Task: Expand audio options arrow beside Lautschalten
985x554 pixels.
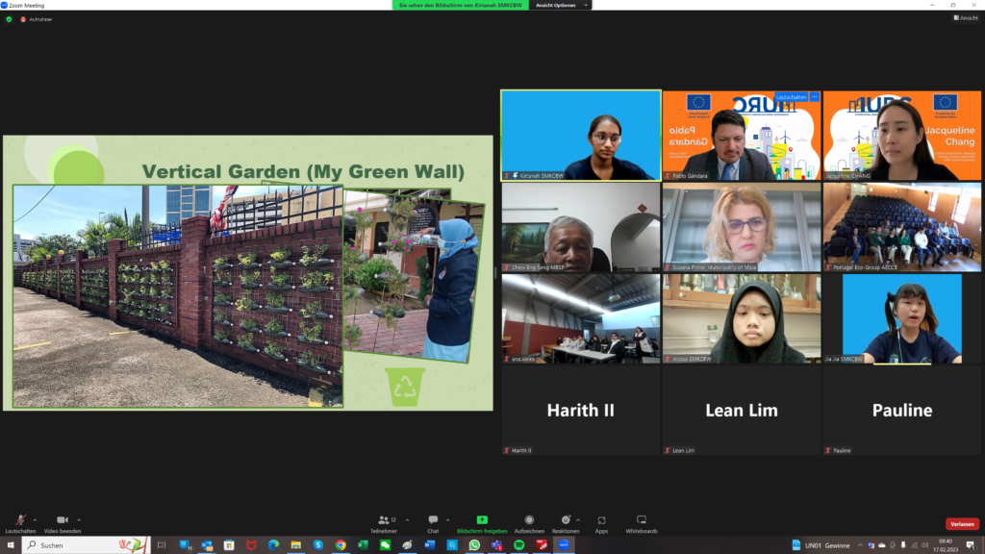Action: point(36,519)
